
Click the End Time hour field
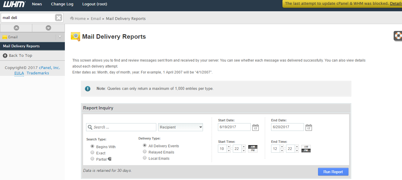[x=276, y=148]
